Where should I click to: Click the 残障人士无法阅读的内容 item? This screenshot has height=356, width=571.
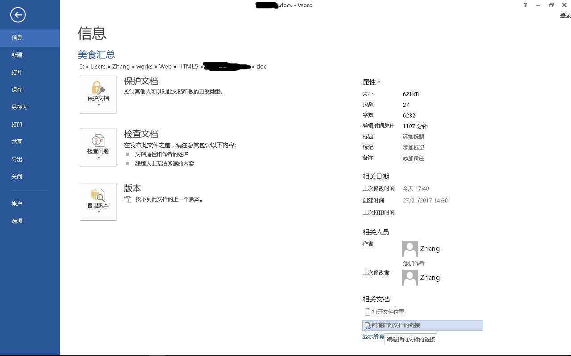(165, 164)
